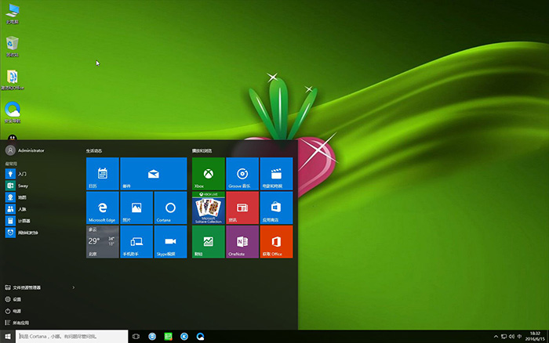
Task: Open the Weather tile showing 29°
Action: tap(102, 241)
